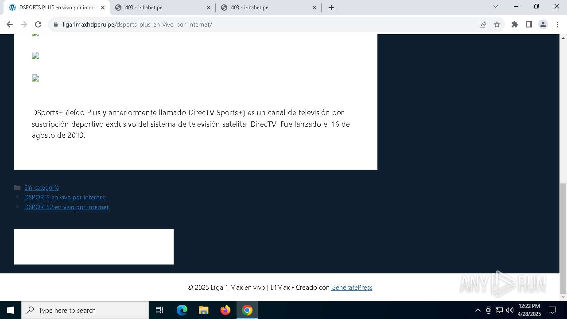Switch to DSPORTS PLUS en vivo tab

pyautogui.click(x=57, y=8)
